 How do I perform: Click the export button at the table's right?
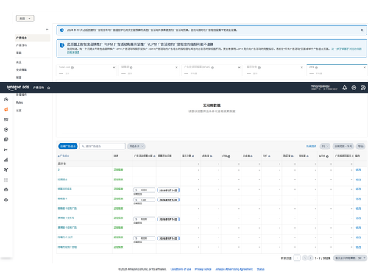pyautogui.click(x=361, y=146)
